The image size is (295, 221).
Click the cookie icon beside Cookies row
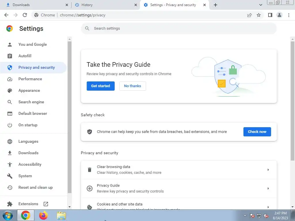(x=90, y=207)
